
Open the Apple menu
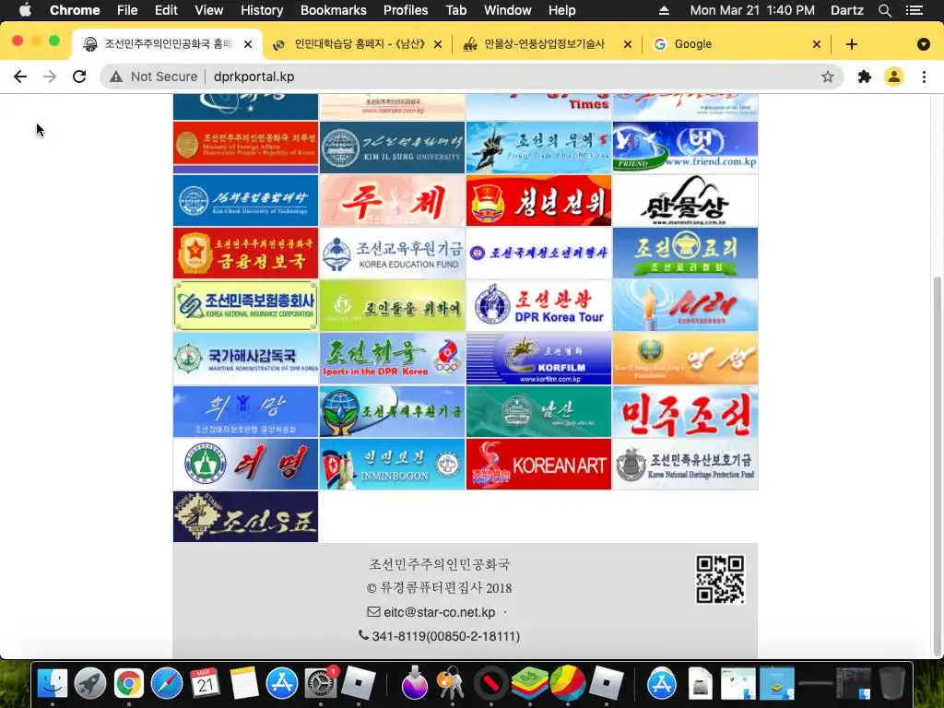pos(25,10)
